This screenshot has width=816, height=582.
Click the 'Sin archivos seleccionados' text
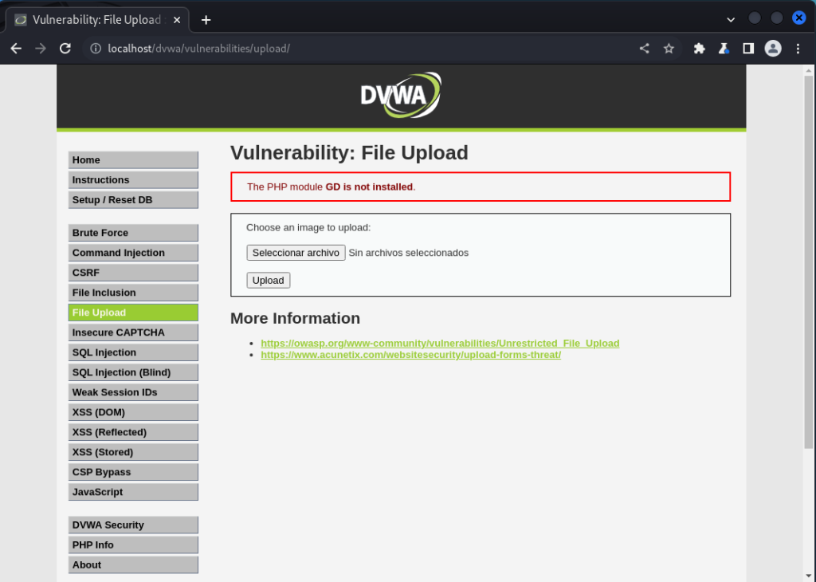coord(409,253)
